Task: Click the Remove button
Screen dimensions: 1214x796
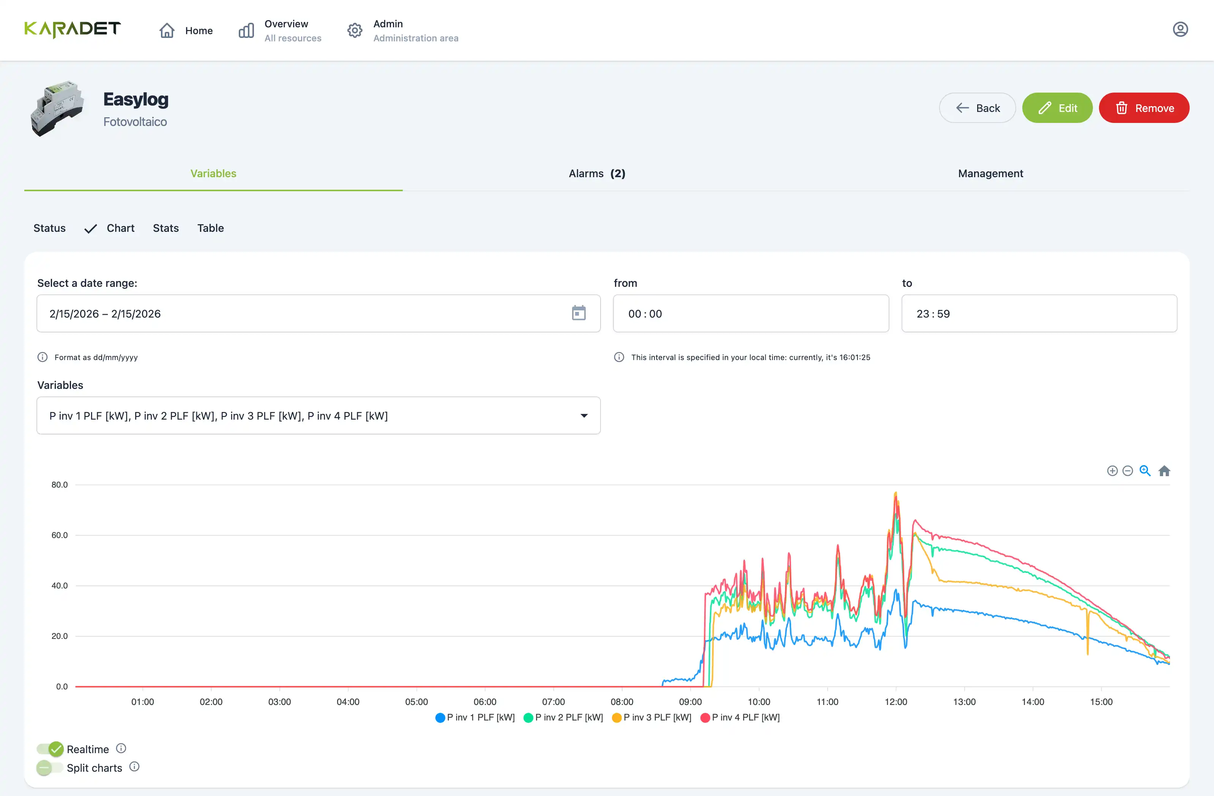Action: tap(1144, 108)
